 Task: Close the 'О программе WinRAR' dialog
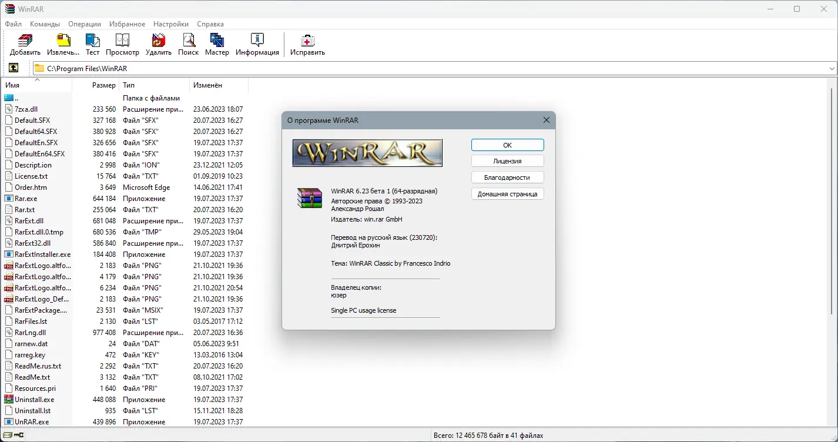[x=547, y=120]
